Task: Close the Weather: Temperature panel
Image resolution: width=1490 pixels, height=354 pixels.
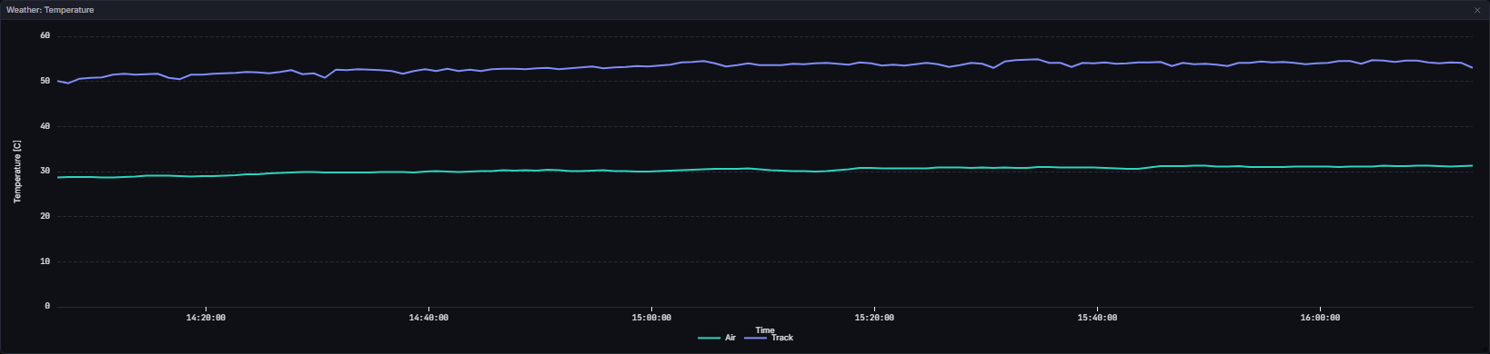Action: coord(1477,10)
